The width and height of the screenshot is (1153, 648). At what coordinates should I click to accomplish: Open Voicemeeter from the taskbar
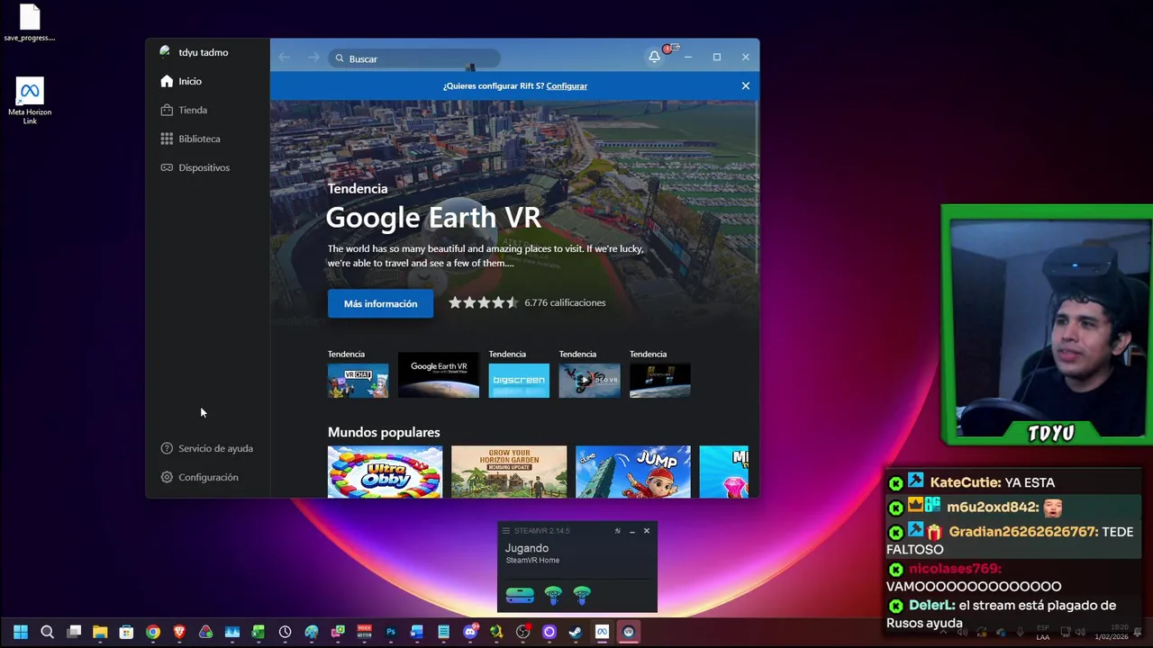[364, 632]
